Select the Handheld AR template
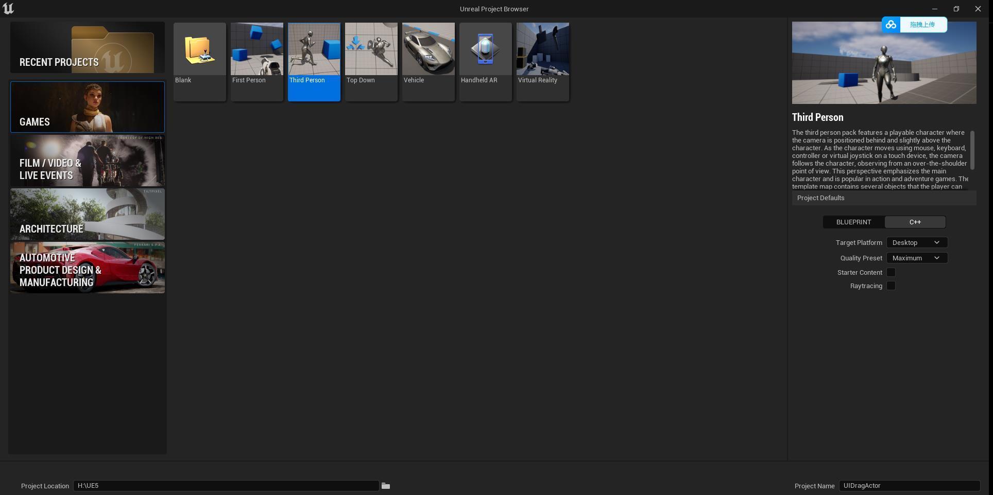This screenshot has width=993, height=495. tap(485, 62)
